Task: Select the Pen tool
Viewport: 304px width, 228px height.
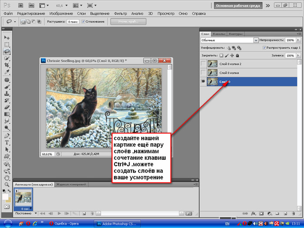Action: [7, 135]
